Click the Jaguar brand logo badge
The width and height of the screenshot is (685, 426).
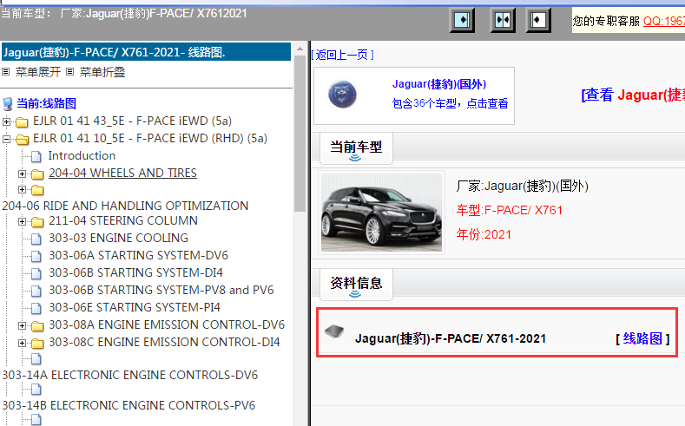pos(342,95)
